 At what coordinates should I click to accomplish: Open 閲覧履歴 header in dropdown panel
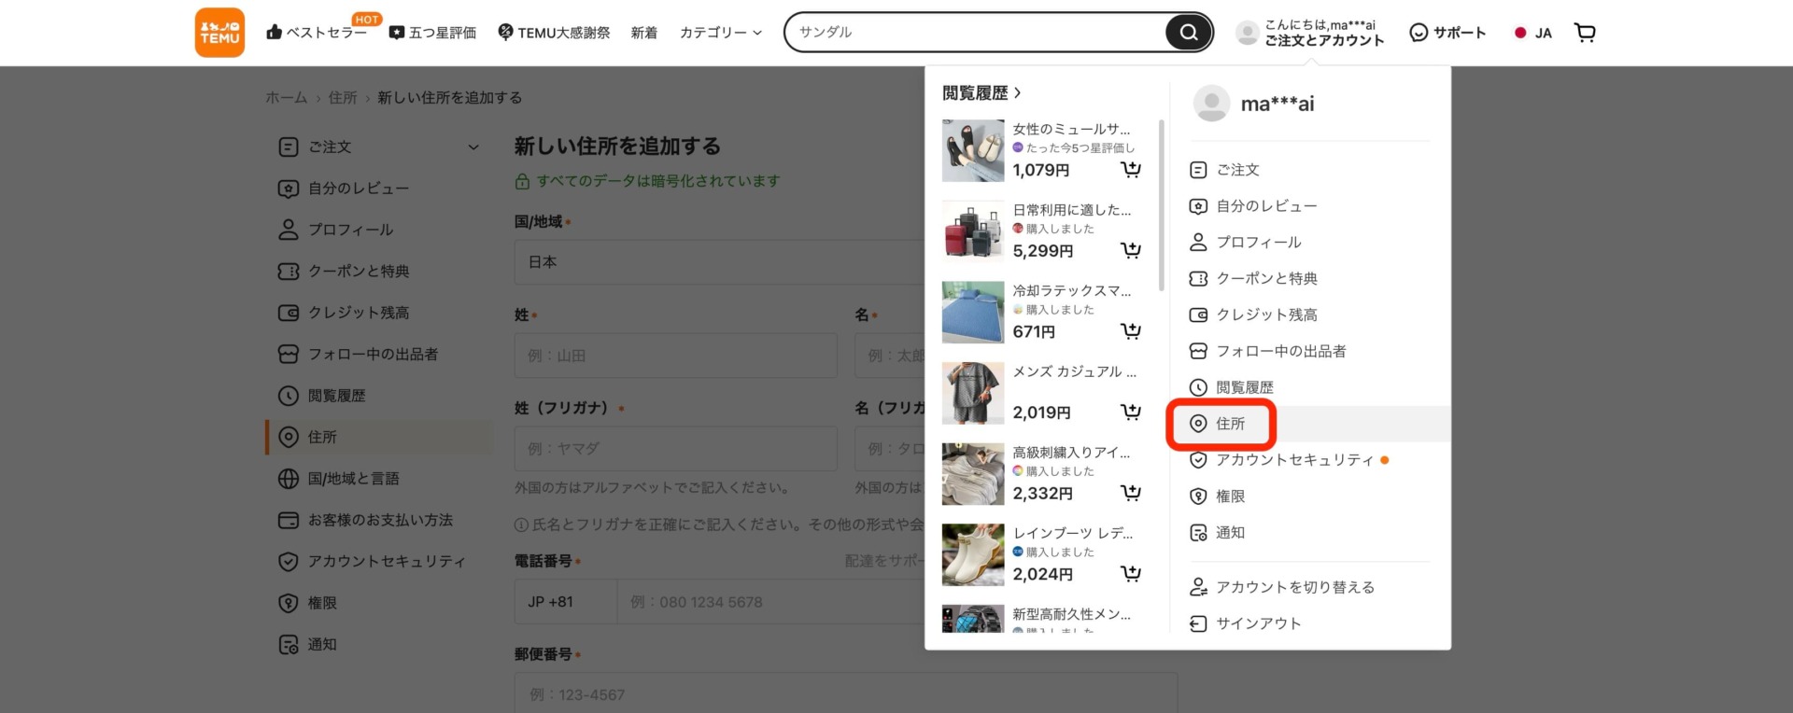pyautogui.click(x=981, y=93)
